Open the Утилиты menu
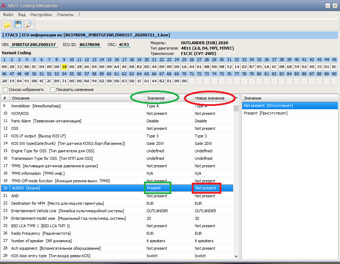This screenshot has width=340, height=264. coord(65,15)
